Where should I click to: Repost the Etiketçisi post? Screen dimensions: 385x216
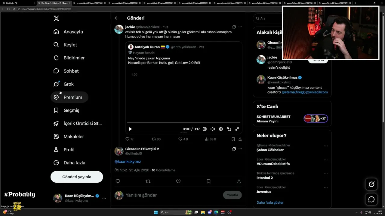point(148,181)
